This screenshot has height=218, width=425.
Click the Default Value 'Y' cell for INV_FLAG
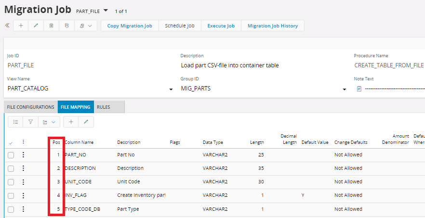coord(303,195)
